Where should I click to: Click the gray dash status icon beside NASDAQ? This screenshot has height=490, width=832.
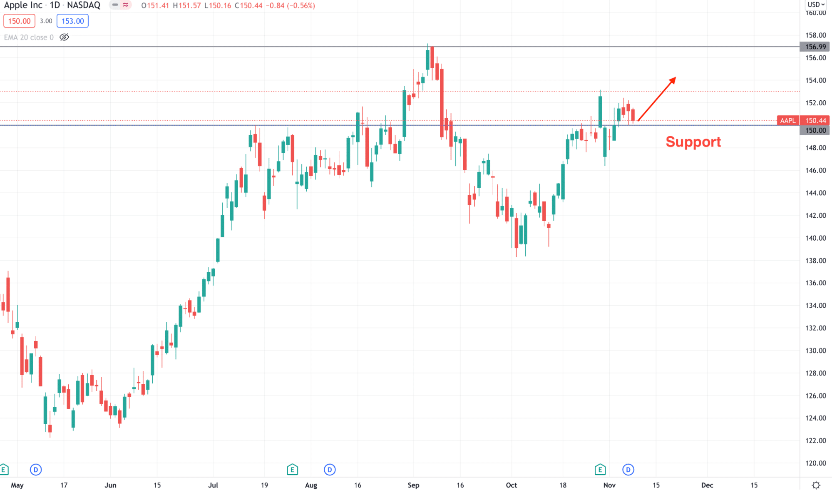click(x=115, y=5)
